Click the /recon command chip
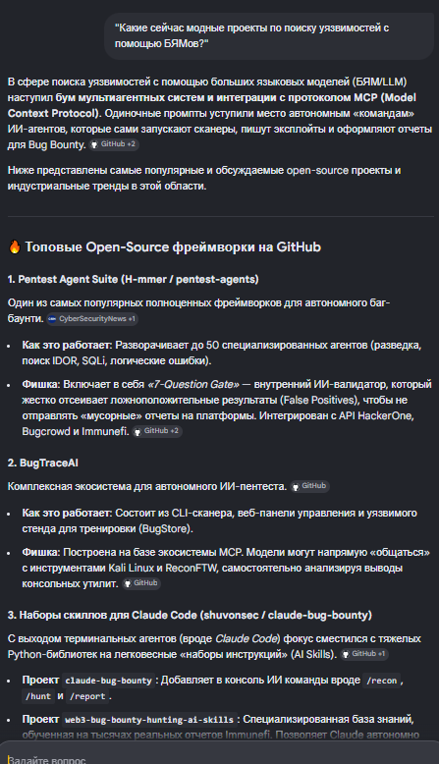 click(381, 681)
